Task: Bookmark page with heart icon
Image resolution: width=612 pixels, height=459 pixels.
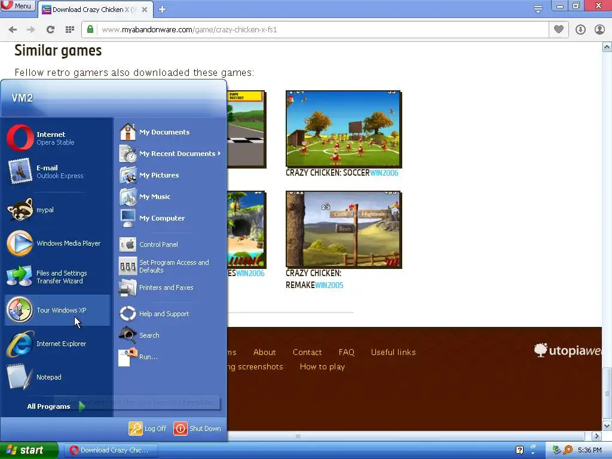Action: [559, 29]
